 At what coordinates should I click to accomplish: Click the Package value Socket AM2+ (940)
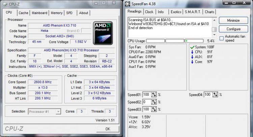click(x=59, y=36)
